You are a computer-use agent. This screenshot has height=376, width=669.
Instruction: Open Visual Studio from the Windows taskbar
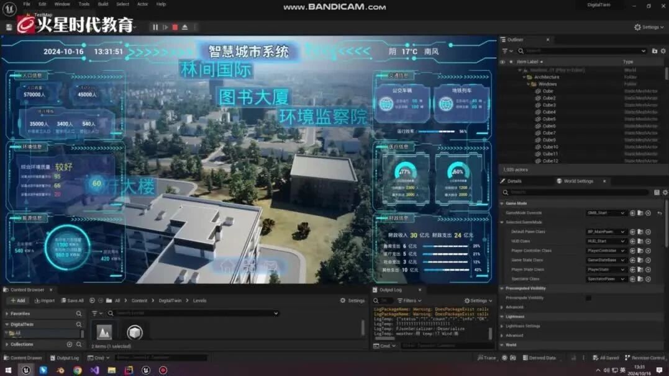tap(94, 370)
